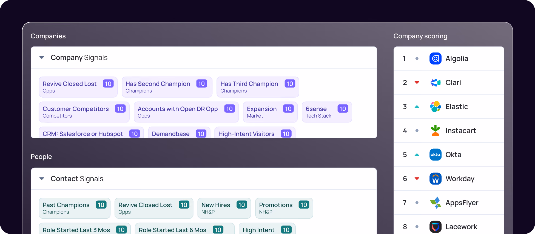Select the Role Started Last 6 Mos chip
This screenshot has width=535, height=234.
(185, 229)
